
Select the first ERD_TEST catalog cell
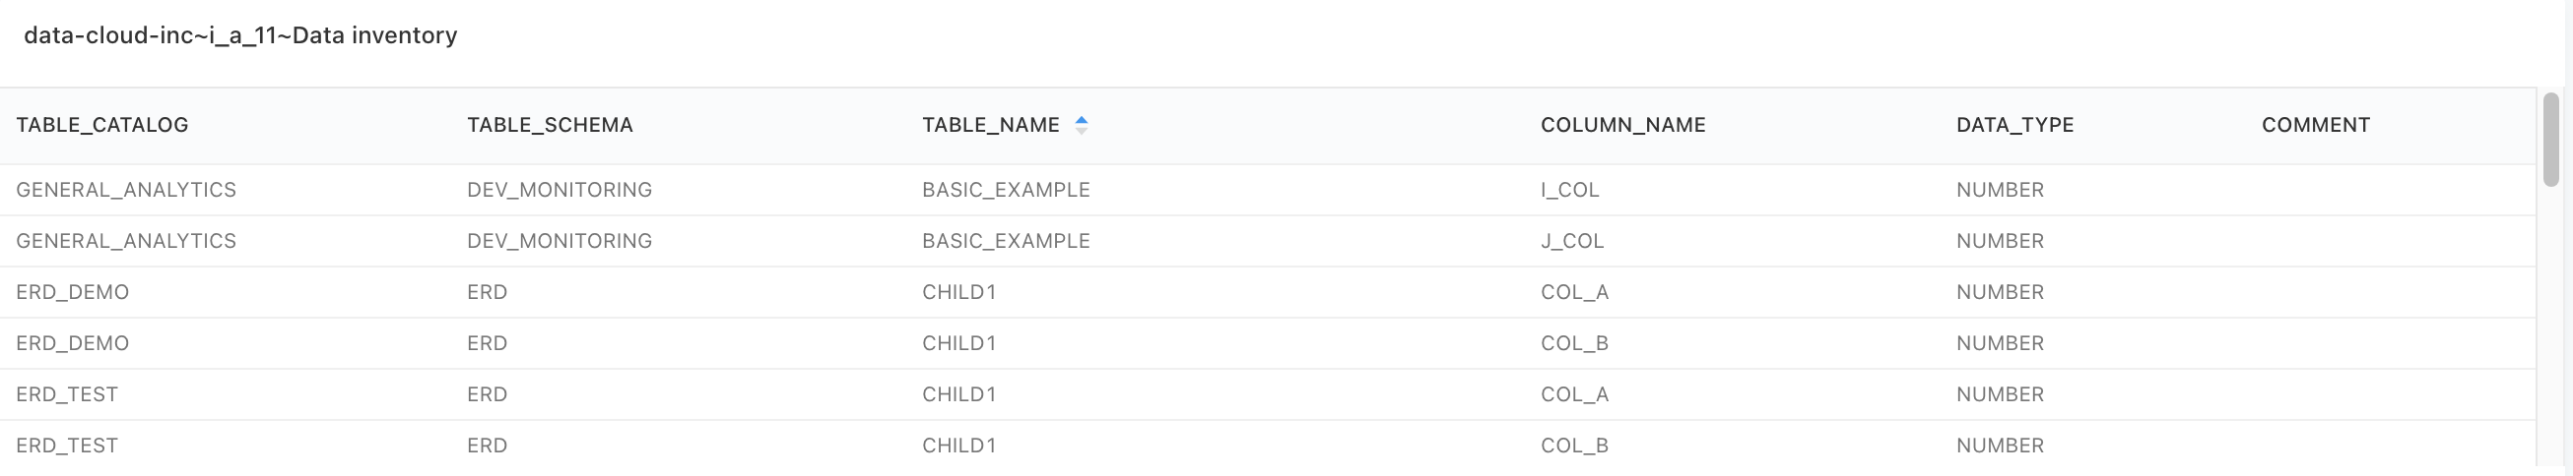67,393
